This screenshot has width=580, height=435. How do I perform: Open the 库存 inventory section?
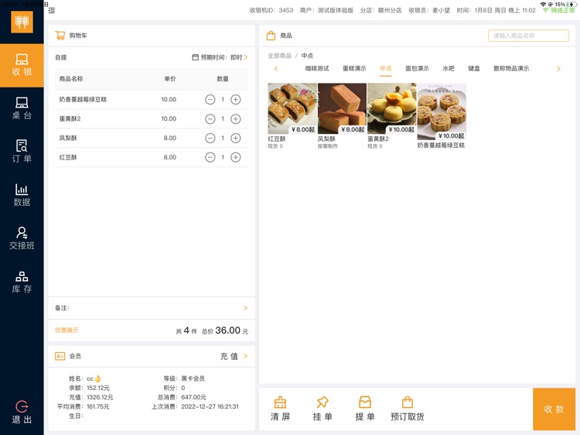pyautogui.click(x=22, y=282)
